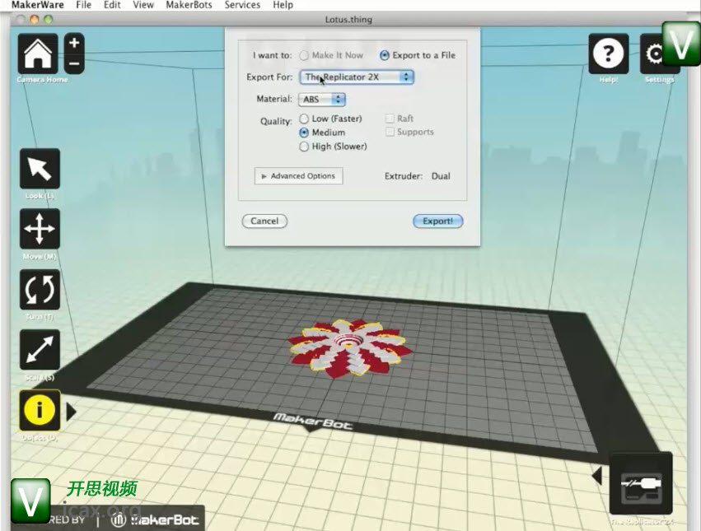Open the Export For printer dropdown

click(x=356, y=77)
